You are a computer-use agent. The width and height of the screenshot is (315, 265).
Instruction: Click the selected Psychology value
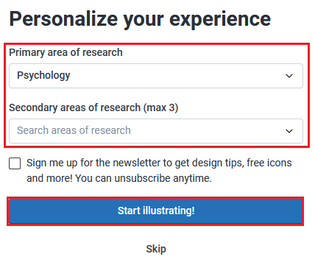[43, 75]
